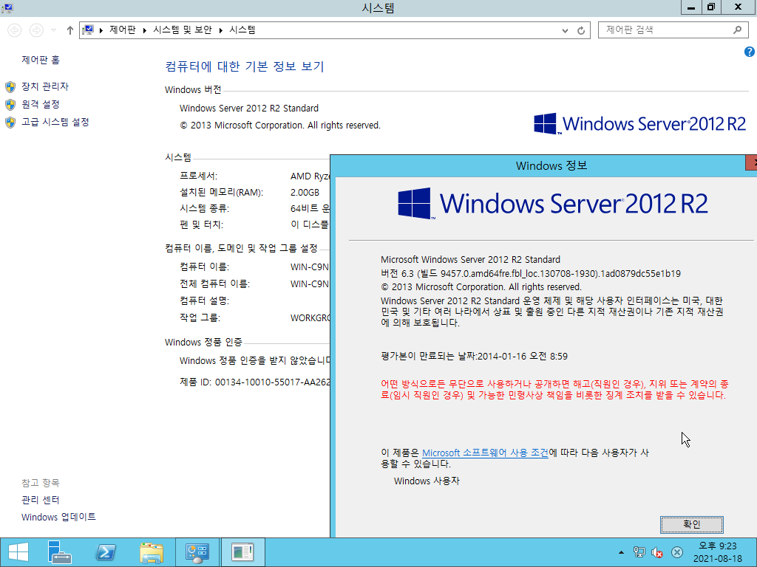
Task: Open 원격 설정 link
Action: pos(41,104)
